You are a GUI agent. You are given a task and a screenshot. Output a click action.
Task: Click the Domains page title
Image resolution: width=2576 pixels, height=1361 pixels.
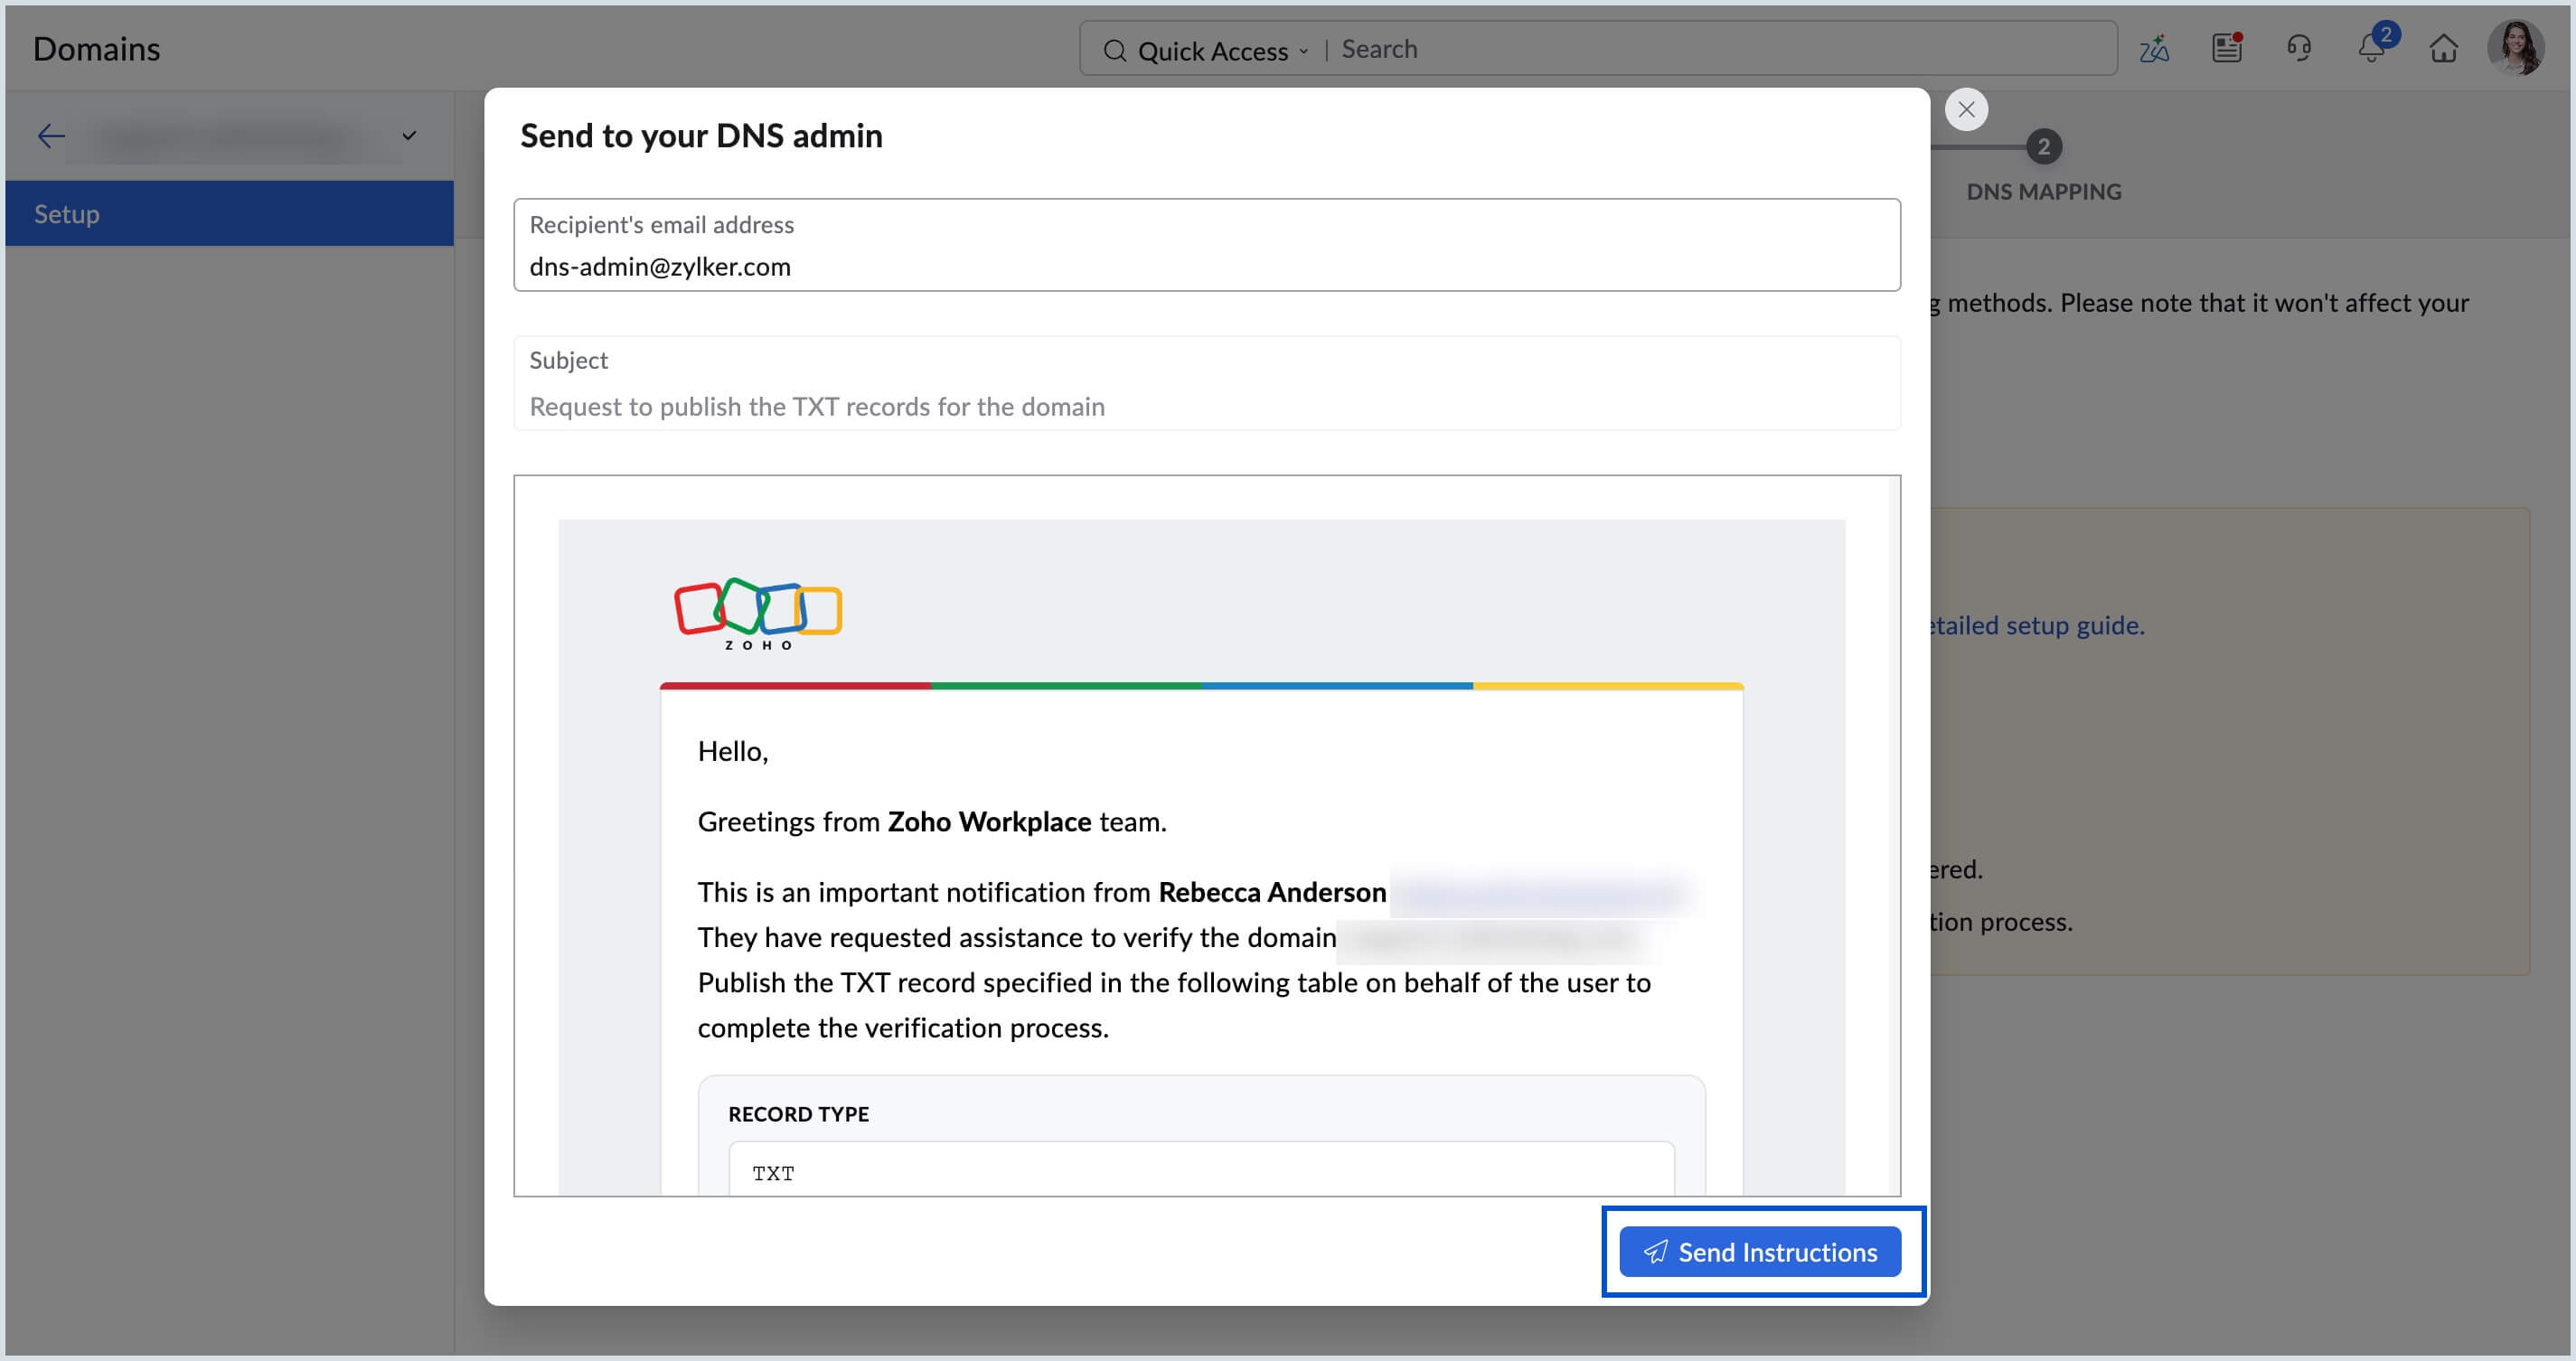pyautogui.click(x=96, y=49)
